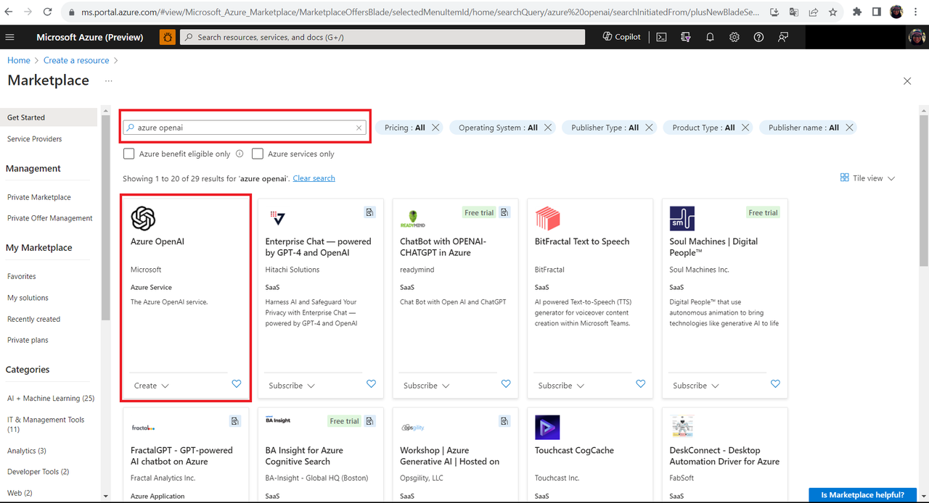
Task: Favorite the BitFractal Text to Speech offer
Action: (640, 384)
